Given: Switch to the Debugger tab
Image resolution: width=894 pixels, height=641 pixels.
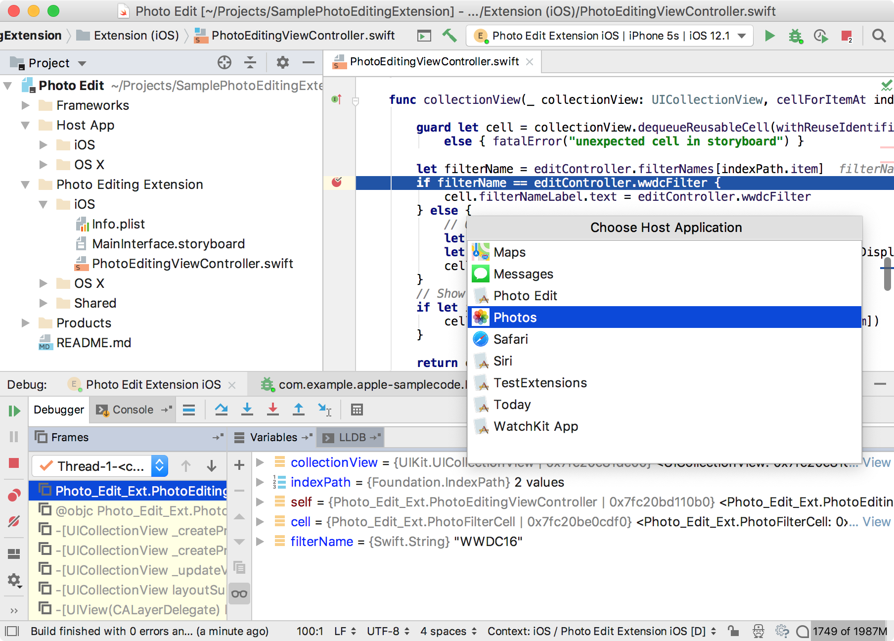Looking at the screenshot, I should 59,410.
